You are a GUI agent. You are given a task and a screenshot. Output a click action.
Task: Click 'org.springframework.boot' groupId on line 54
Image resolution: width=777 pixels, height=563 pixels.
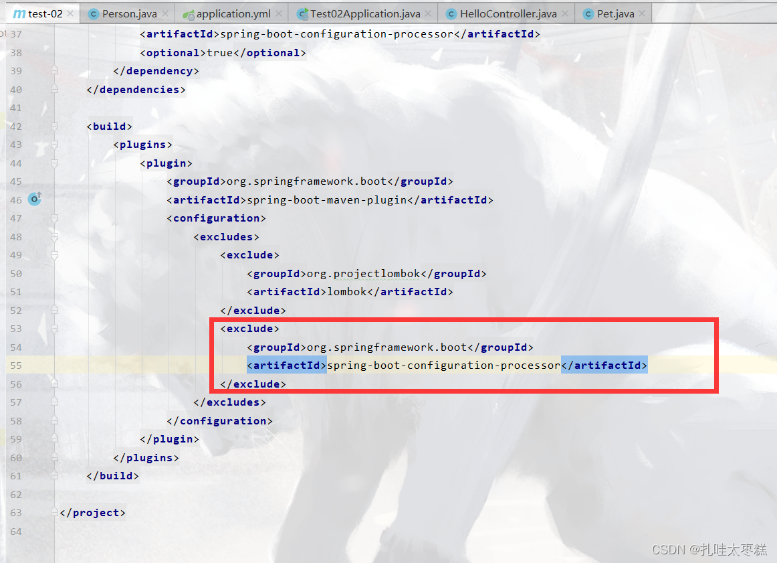387,347
